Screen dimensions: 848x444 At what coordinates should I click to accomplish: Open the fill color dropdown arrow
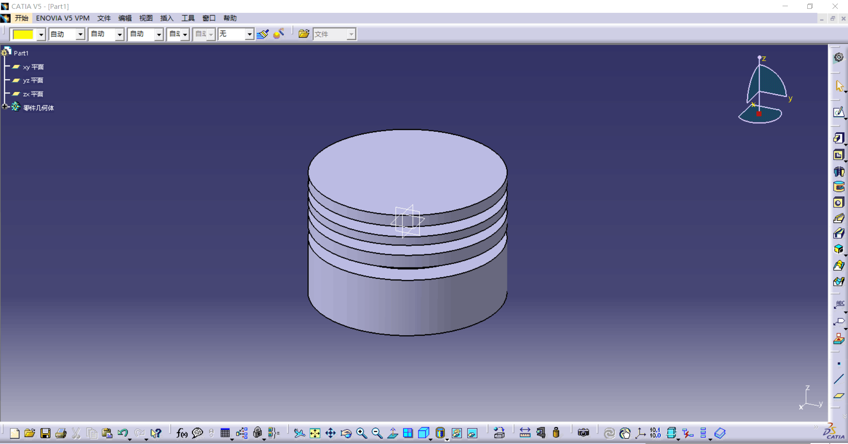coord(41,34)
